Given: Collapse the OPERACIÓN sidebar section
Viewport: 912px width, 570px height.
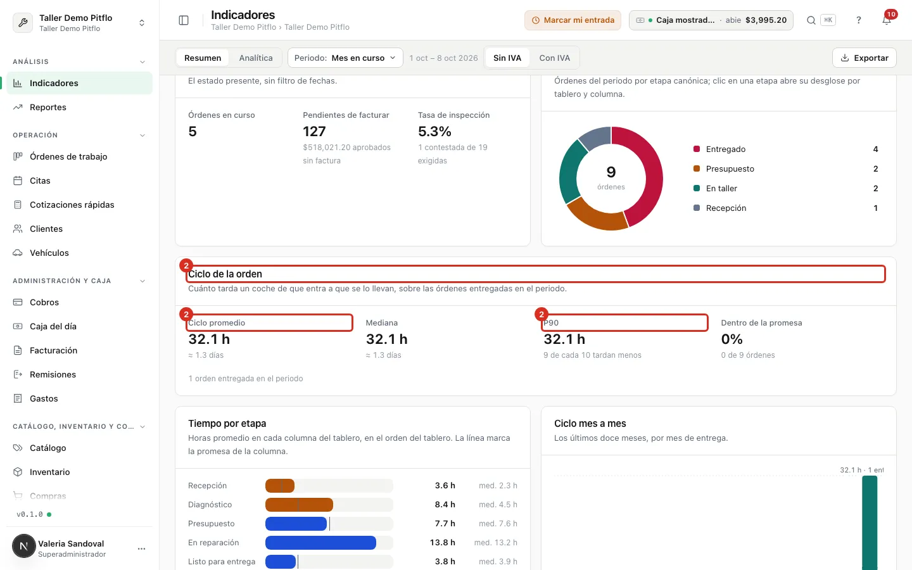Looking at the screenshot, I should 142,135.
